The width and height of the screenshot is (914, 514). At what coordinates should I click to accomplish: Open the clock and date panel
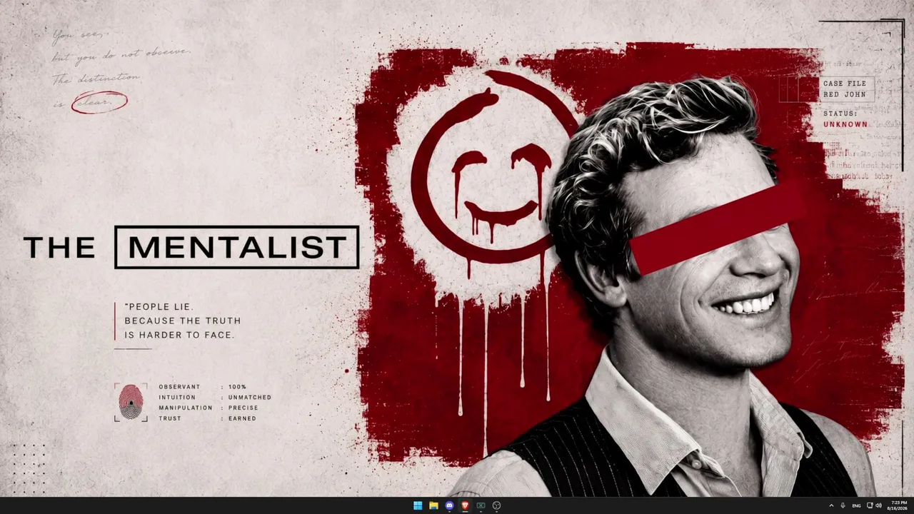pos(898,505)
